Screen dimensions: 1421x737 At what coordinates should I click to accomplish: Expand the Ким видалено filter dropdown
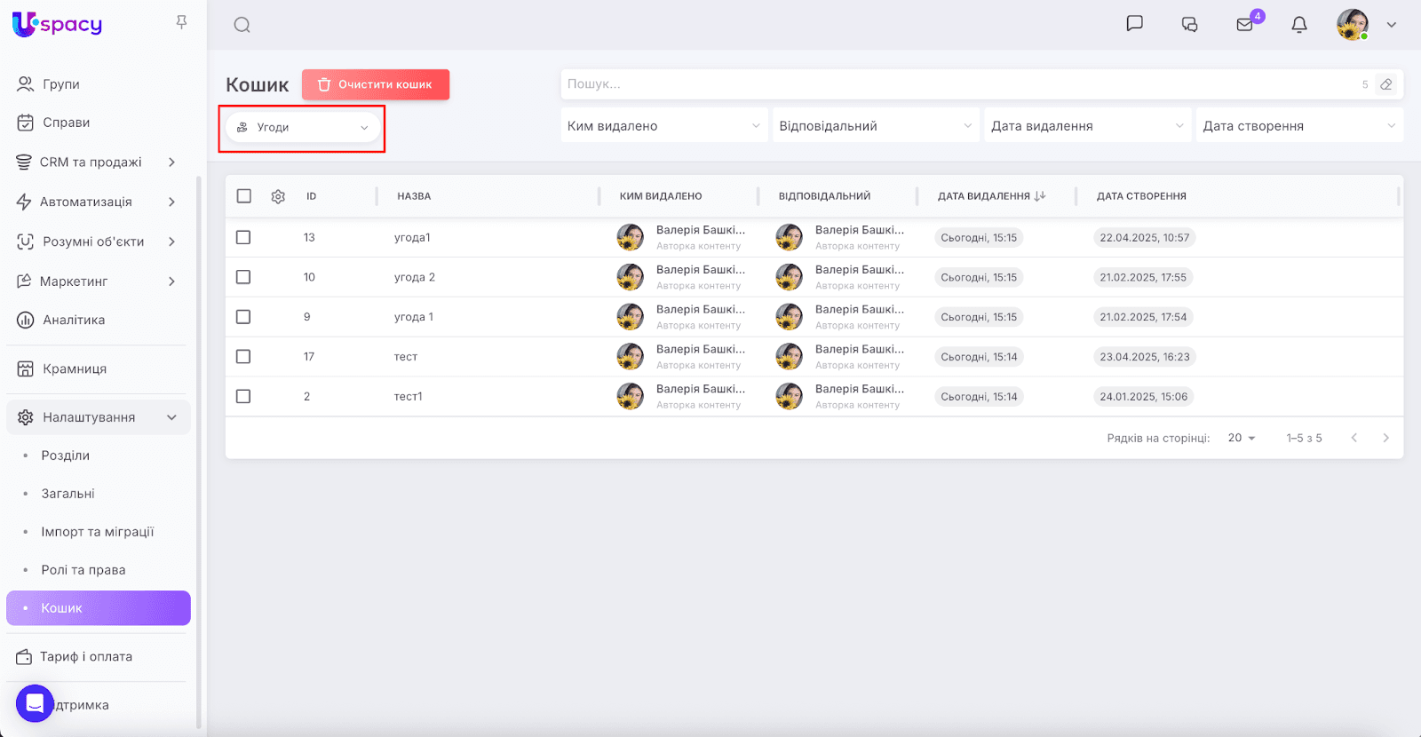[x=663, y=126]
